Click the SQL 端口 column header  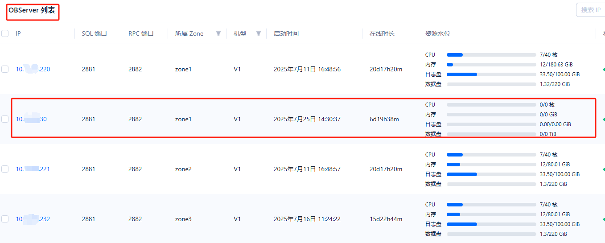pyautogui.click(x=95, y=33)
